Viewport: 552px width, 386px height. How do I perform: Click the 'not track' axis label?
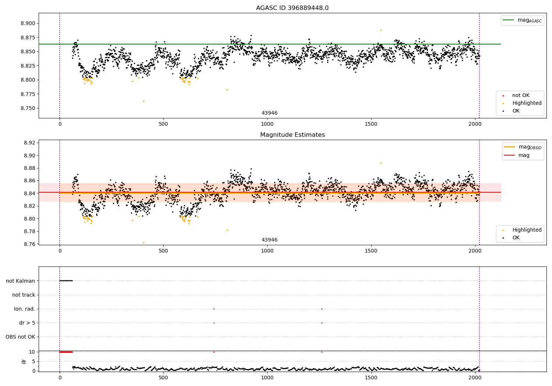(x=24, y=295)
